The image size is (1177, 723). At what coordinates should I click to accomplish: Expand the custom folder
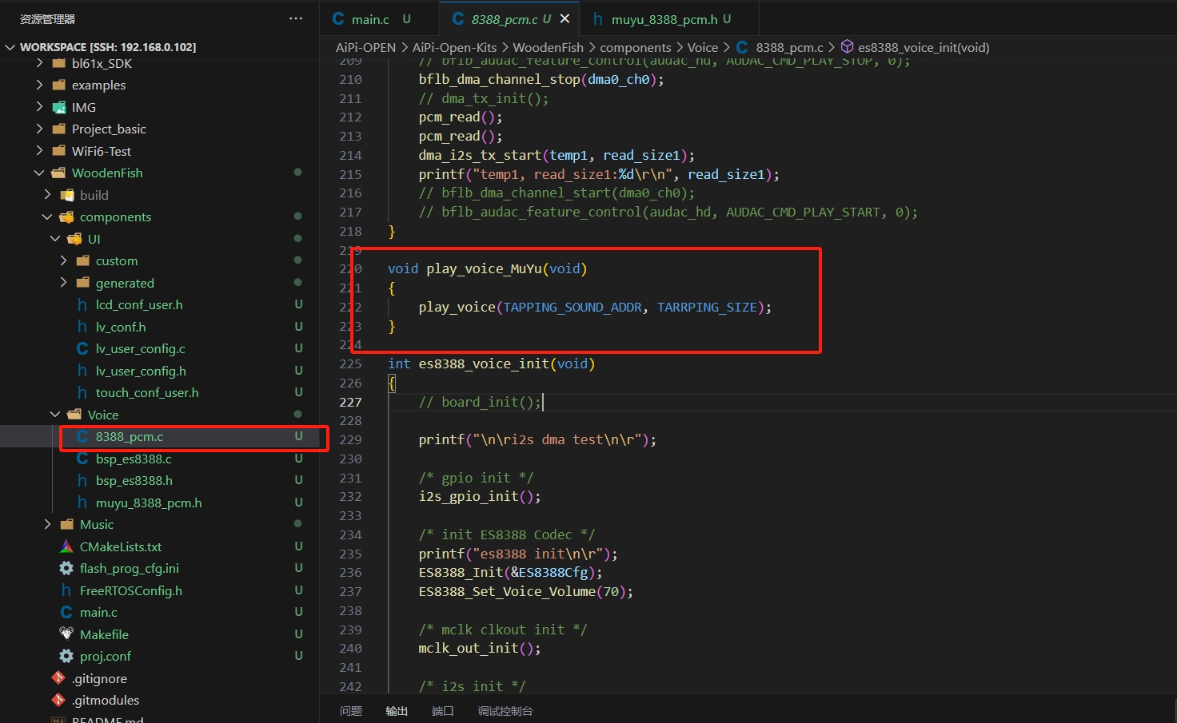(63, 260)
